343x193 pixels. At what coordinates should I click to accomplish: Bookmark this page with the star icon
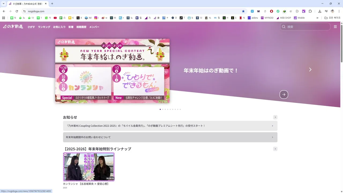click(243, 11)
